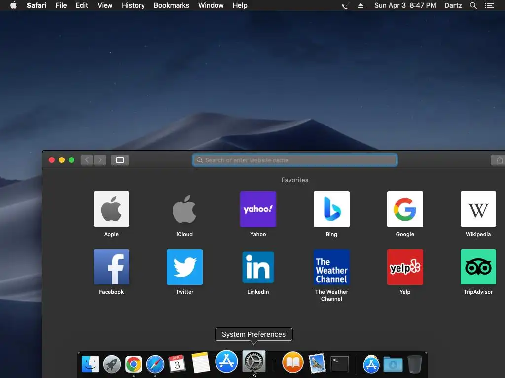Open the App Store icon beside Downloads folder

pos(371,365)
